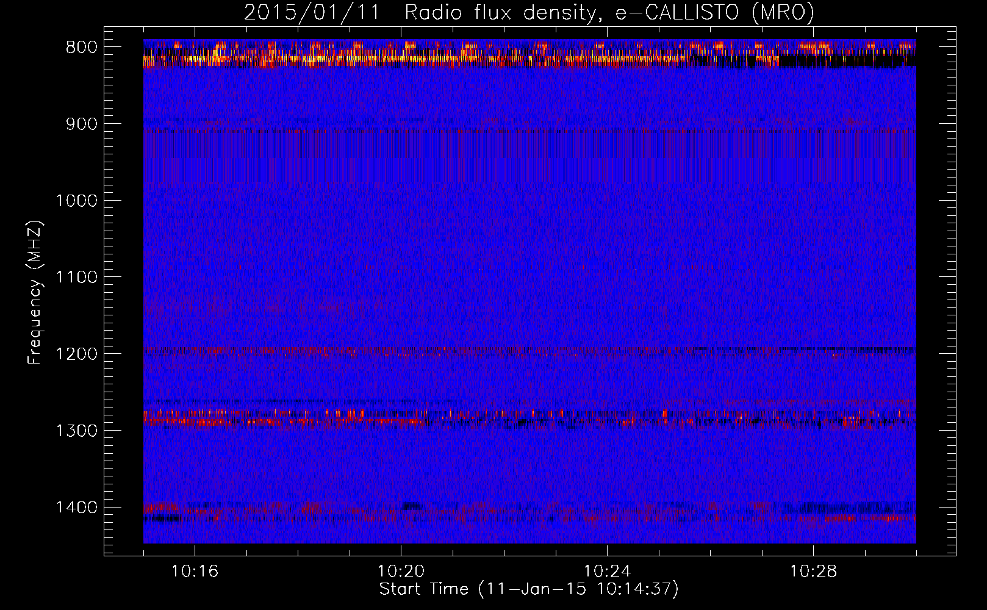Image resolution: width=987 pixels, height=610 pixels.
Task: Click the 10:20 time tick label
Action: pyautogui.click(x=401, y=572)
